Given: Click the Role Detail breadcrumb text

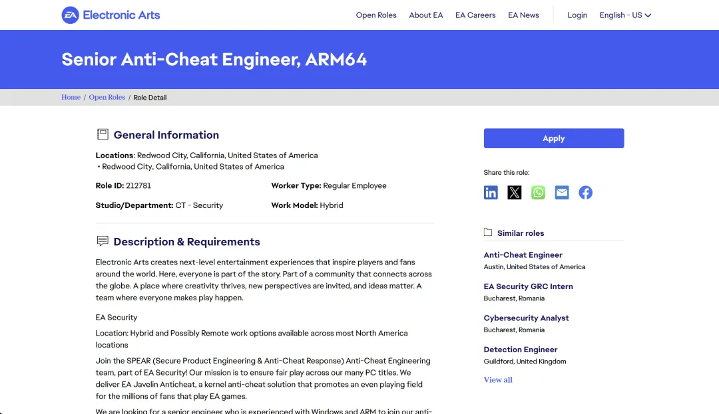Looking at the screenshot, I should pyautogui.click(x=150, y=98).
